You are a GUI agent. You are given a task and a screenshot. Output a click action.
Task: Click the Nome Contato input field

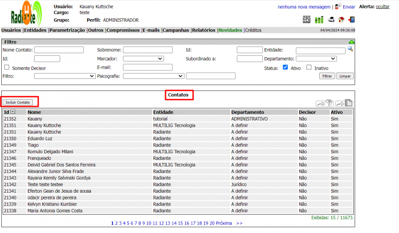pyautogui.click(x=59, y=50)
